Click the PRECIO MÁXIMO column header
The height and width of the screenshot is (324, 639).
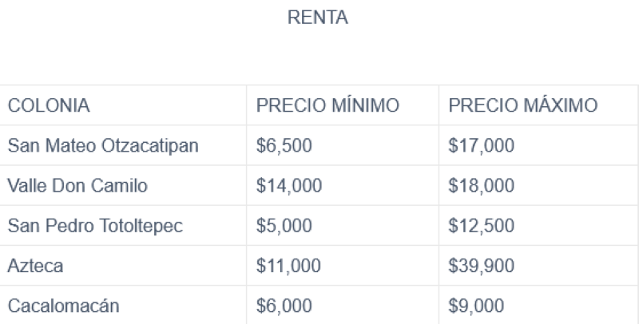point(522,106)
